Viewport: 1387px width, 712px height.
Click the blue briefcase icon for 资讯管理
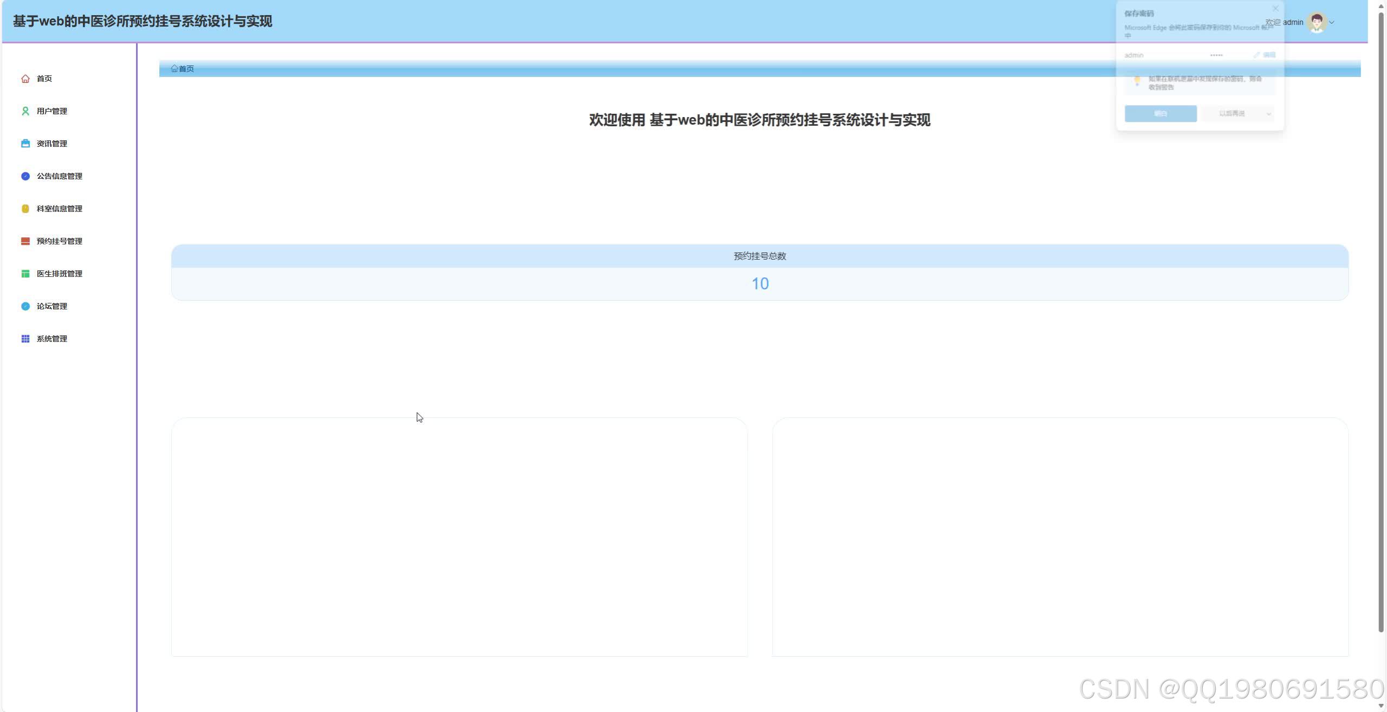[25, 144]
